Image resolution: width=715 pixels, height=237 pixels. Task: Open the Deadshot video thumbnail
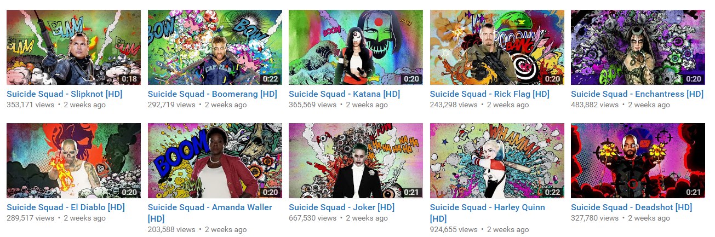[x=638, y=160]
